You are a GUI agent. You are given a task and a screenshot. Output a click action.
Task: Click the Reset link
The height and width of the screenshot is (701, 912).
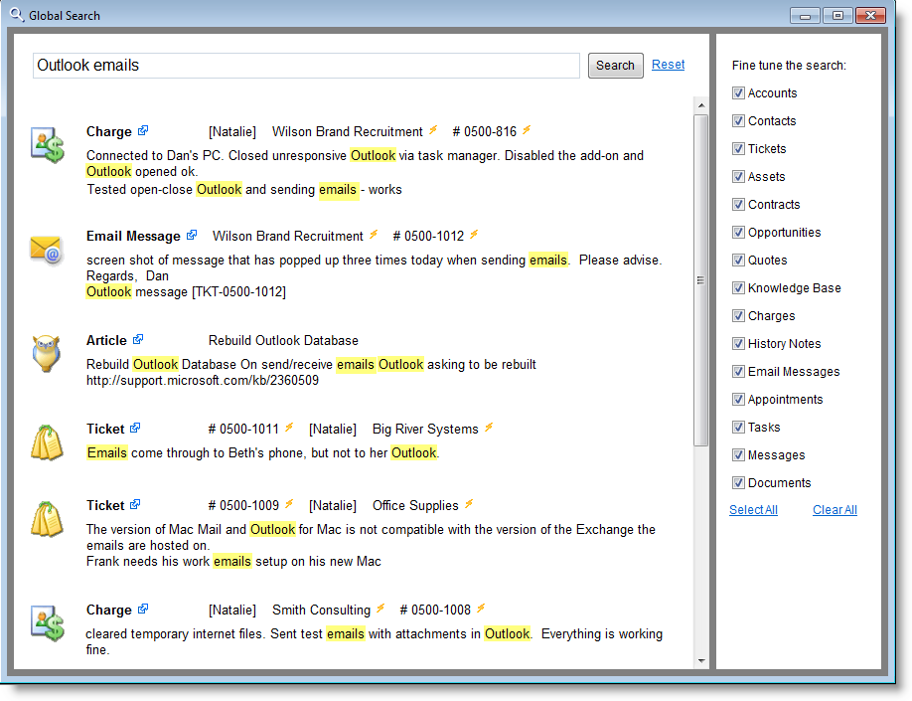[x=668, y=65]
